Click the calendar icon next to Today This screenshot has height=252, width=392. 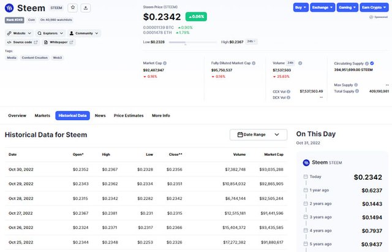pyautogui.click(x=306, y=177)
